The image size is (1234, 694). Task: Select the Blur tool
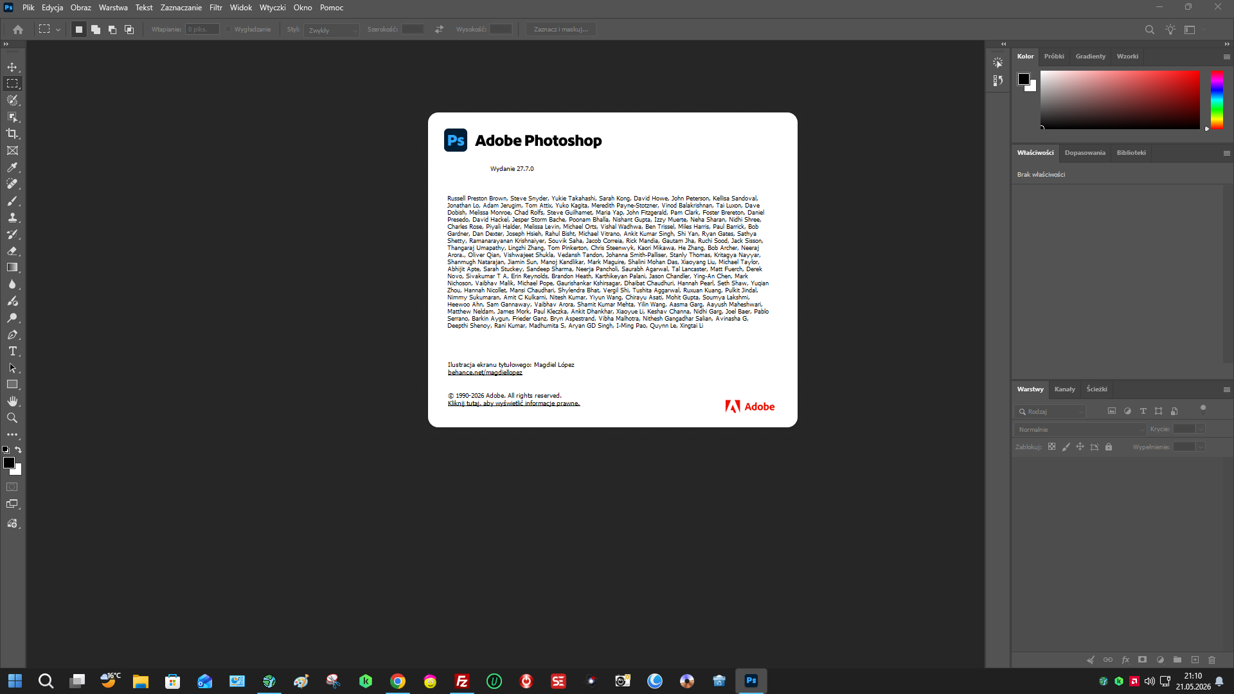click(12, 284)
